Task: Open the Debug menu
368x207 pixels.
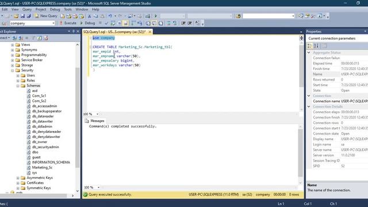Action: pyautogui.click(x=55, y=9)
